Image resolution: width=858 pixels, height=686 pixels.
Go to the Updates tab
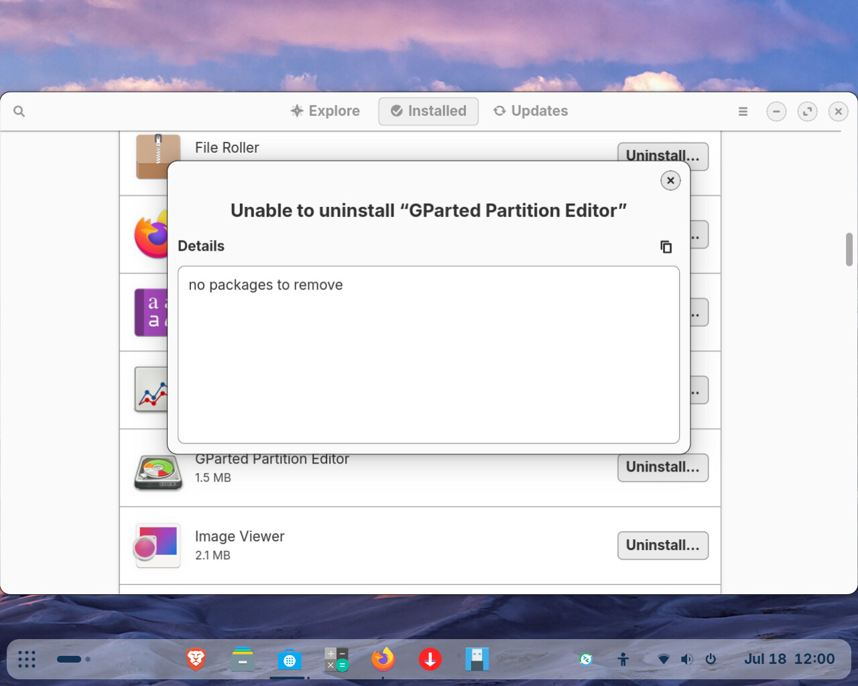coord(531,111)
